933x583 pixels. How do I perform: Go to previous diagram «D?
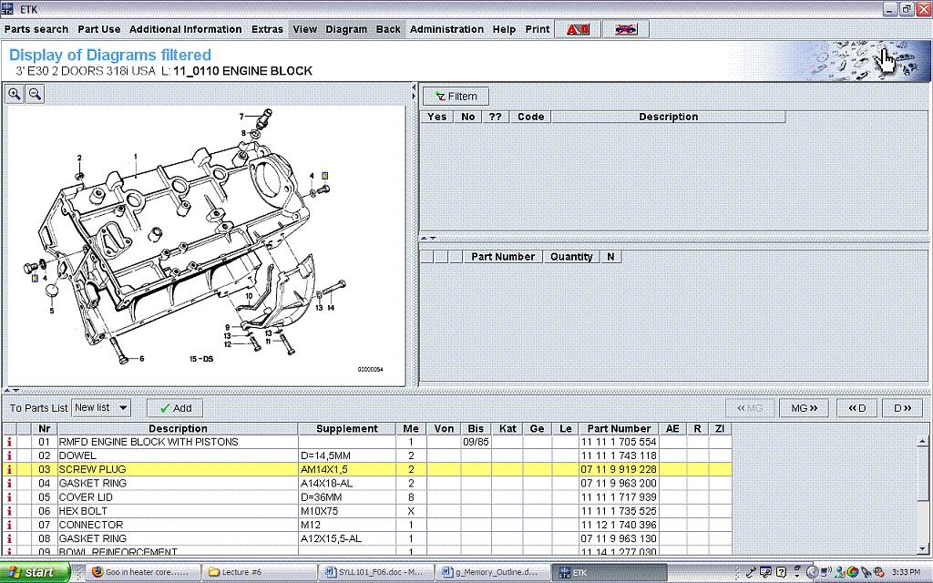857,408
